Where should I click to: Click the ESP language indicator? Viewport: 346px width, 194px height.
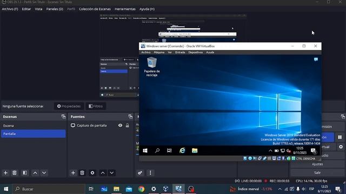[311, 189]
